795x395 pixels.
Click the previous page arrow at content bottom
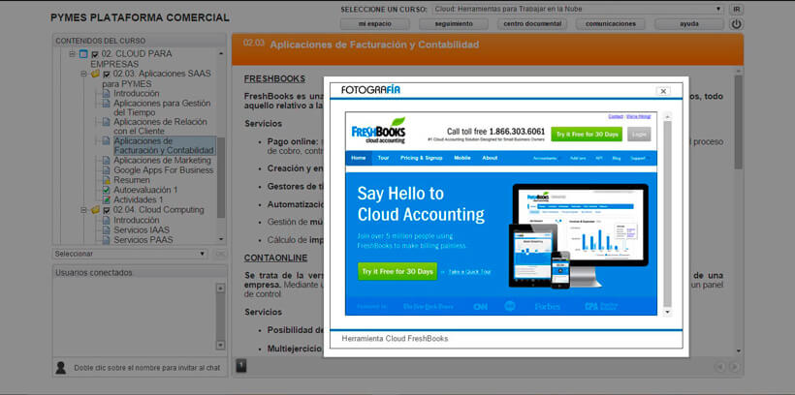720,367
